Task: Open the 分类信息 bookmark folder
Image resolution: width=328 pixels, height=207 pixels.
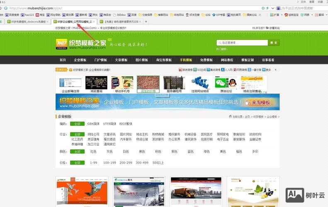Action: (x=146, y=15)
